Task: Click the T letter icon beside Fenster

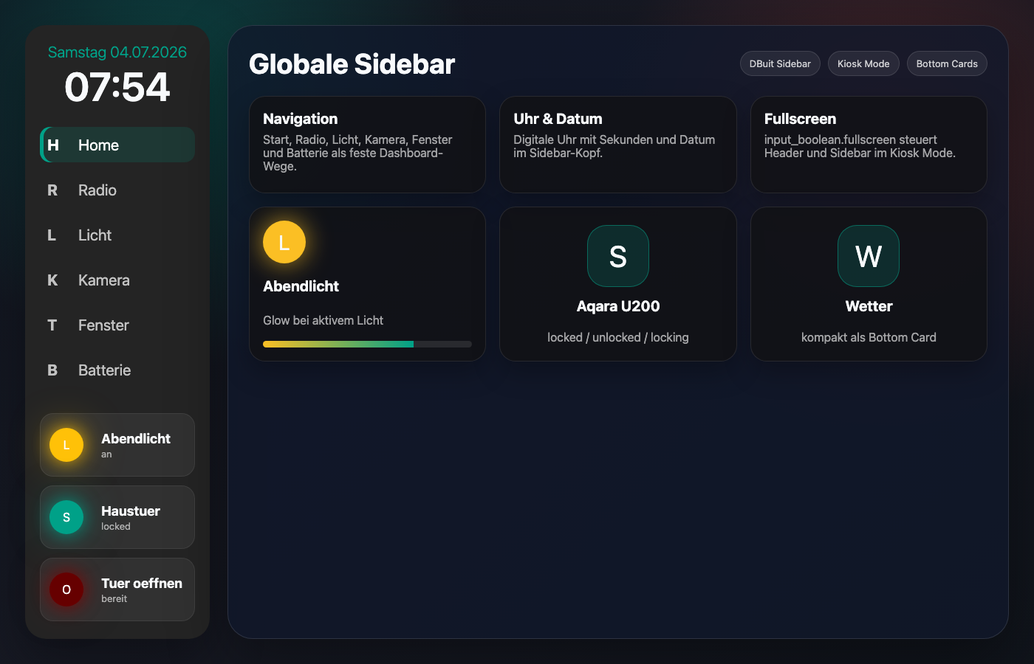Action: [52, 325]
